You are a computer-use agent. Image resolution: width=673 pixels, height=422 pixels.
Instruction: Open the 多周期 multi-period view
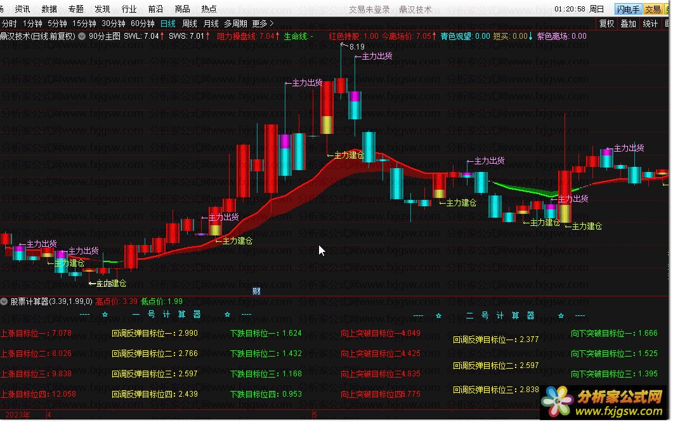[x=235, y=23]
